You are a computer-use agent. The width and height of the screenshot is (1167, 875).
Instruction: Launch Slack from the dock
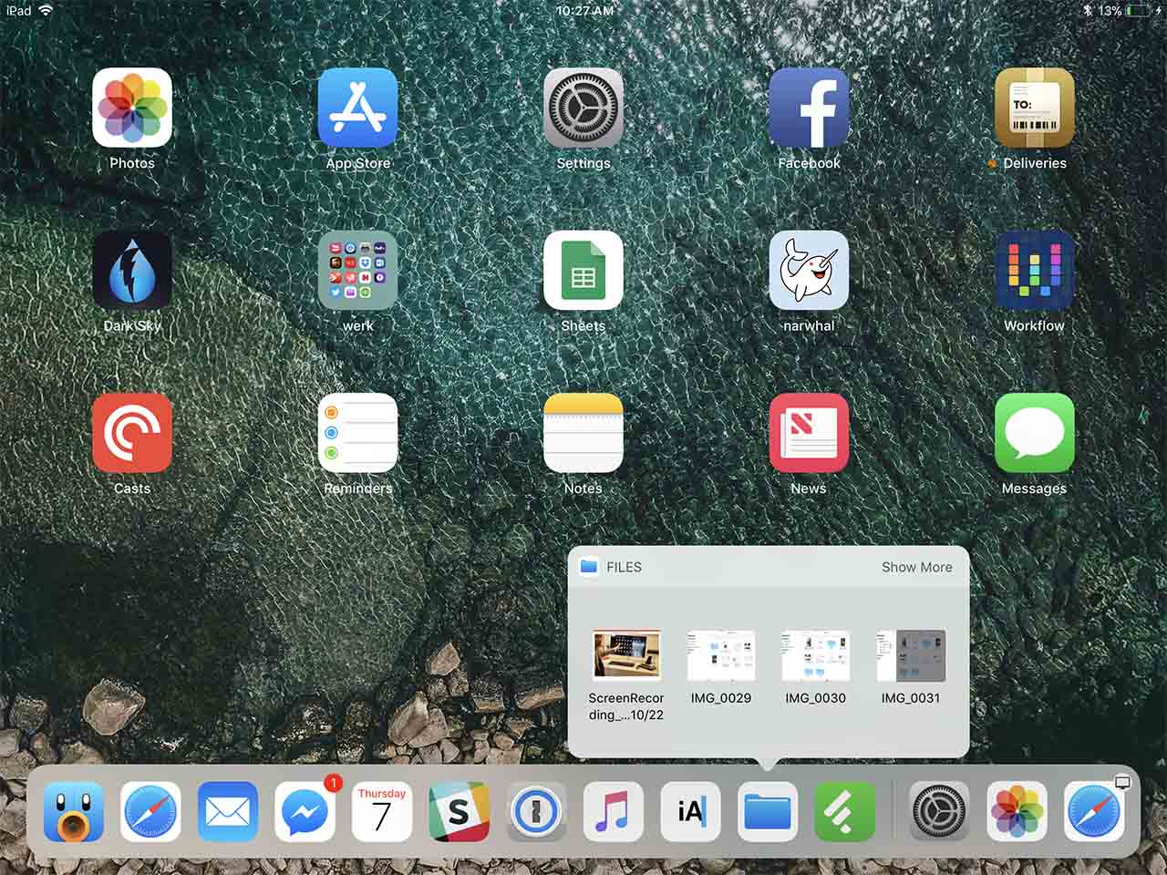pos(459,812)
